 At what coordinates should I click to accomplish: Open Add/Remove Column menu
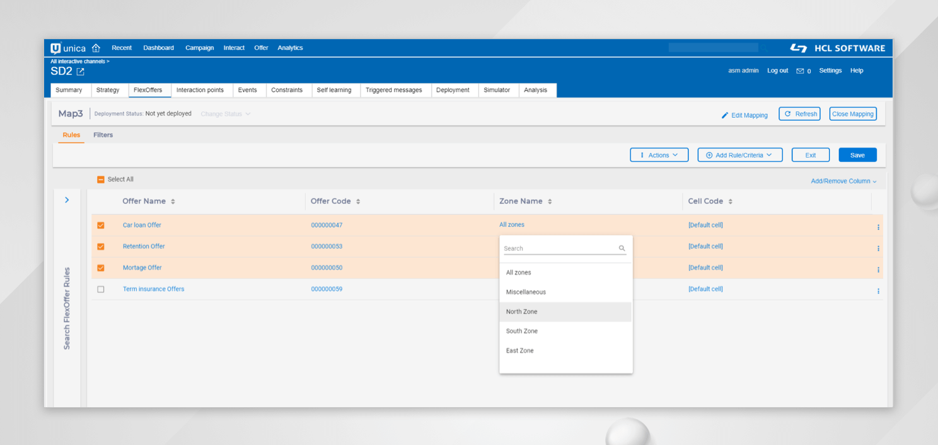[843, 182]
